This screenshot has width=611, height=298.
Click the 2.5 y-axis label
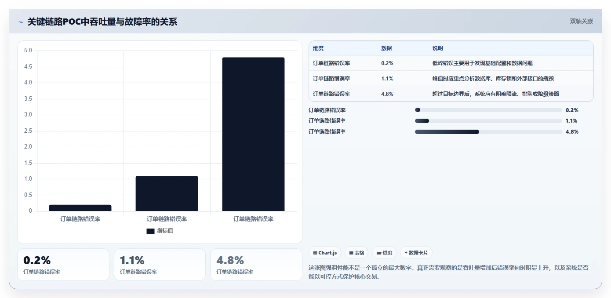tap(28, 131)
